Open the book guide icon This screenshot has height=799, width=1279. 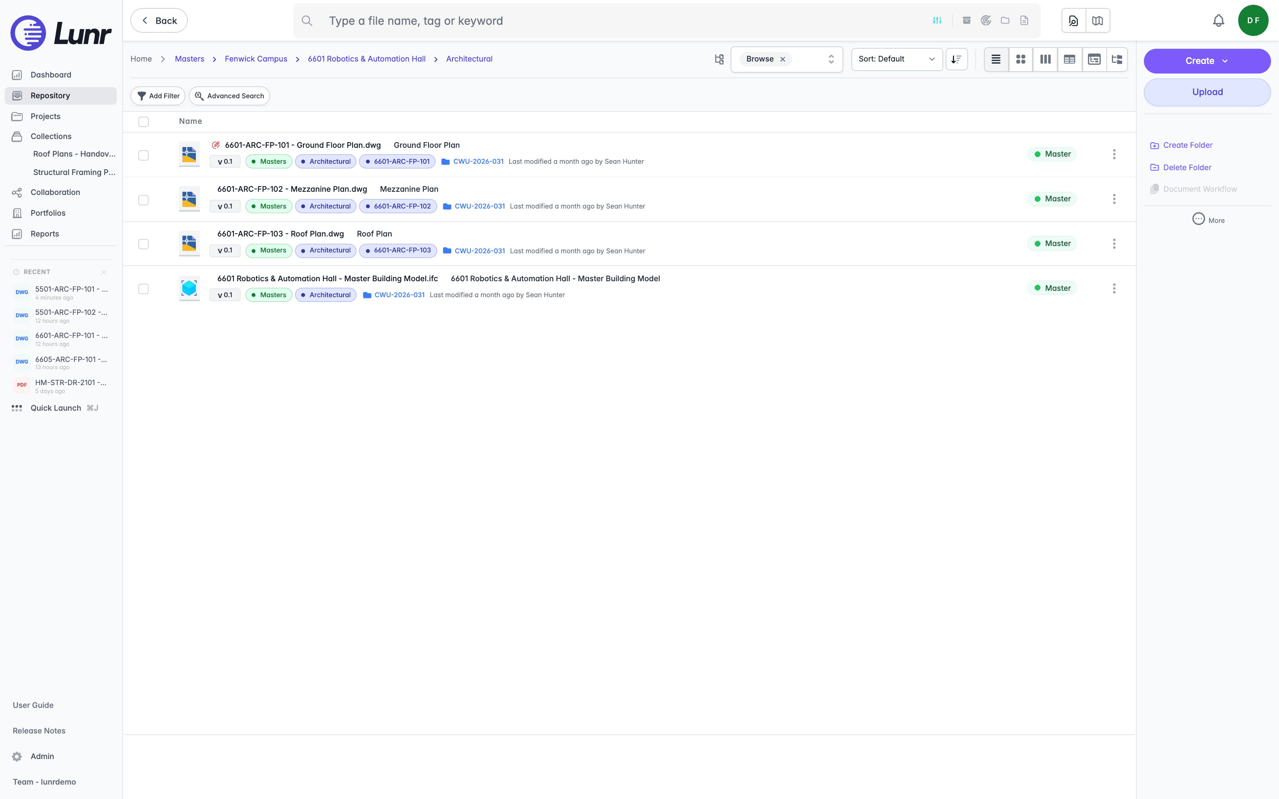pos(1098,21)
